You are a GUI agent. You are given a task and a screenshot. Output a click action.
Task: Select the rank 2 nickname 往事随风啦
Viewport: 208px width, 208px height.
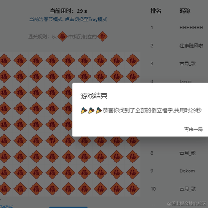(191, 45)
